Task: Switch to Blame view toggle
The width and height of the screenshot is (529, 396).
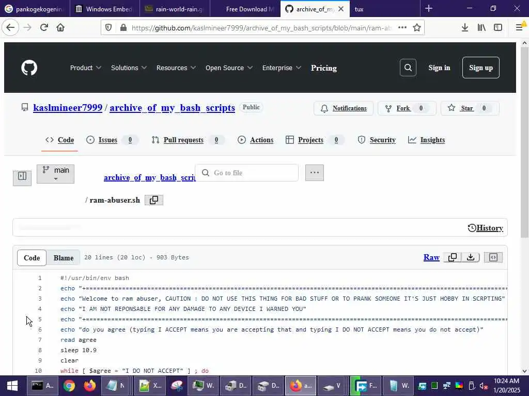Action: click(64, 258)
